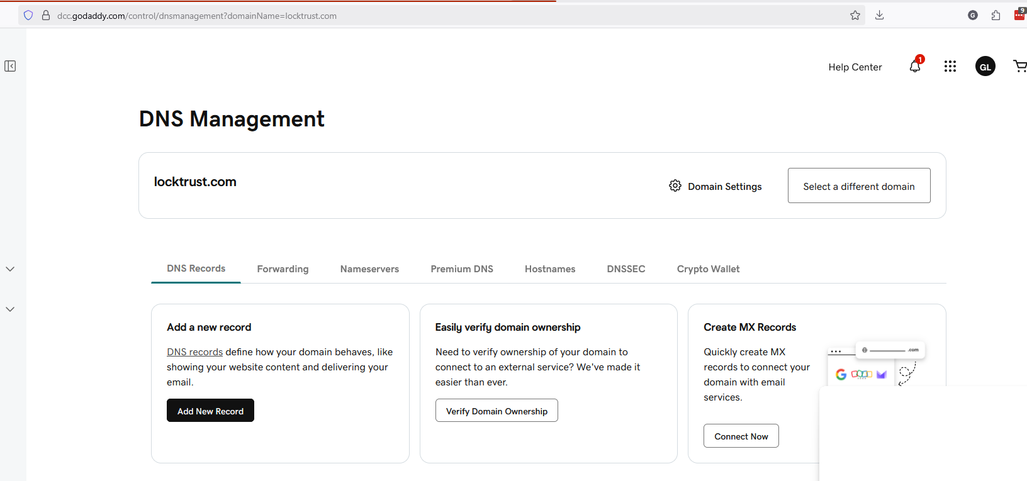Click Select a different domain button
Screen dimensions: 1027x481
click(859, 185)
